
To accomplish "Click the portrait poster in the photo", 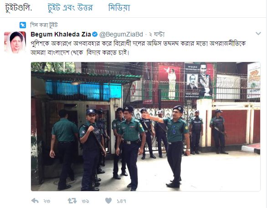I will pyautogui.click(x=199, y=80).
